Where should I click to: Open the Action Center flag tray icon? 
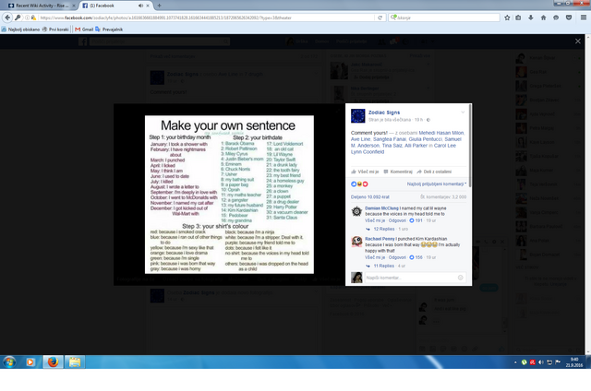pyautogui.click(x=558, y=362)
